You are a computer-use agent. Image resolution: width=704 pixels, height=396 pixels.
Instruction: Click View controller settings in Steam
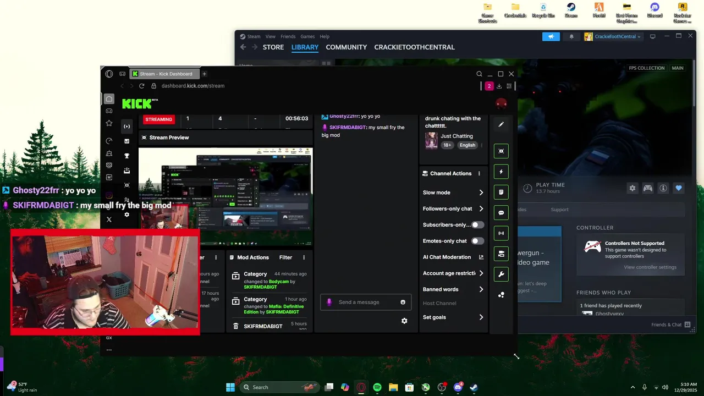650,267
